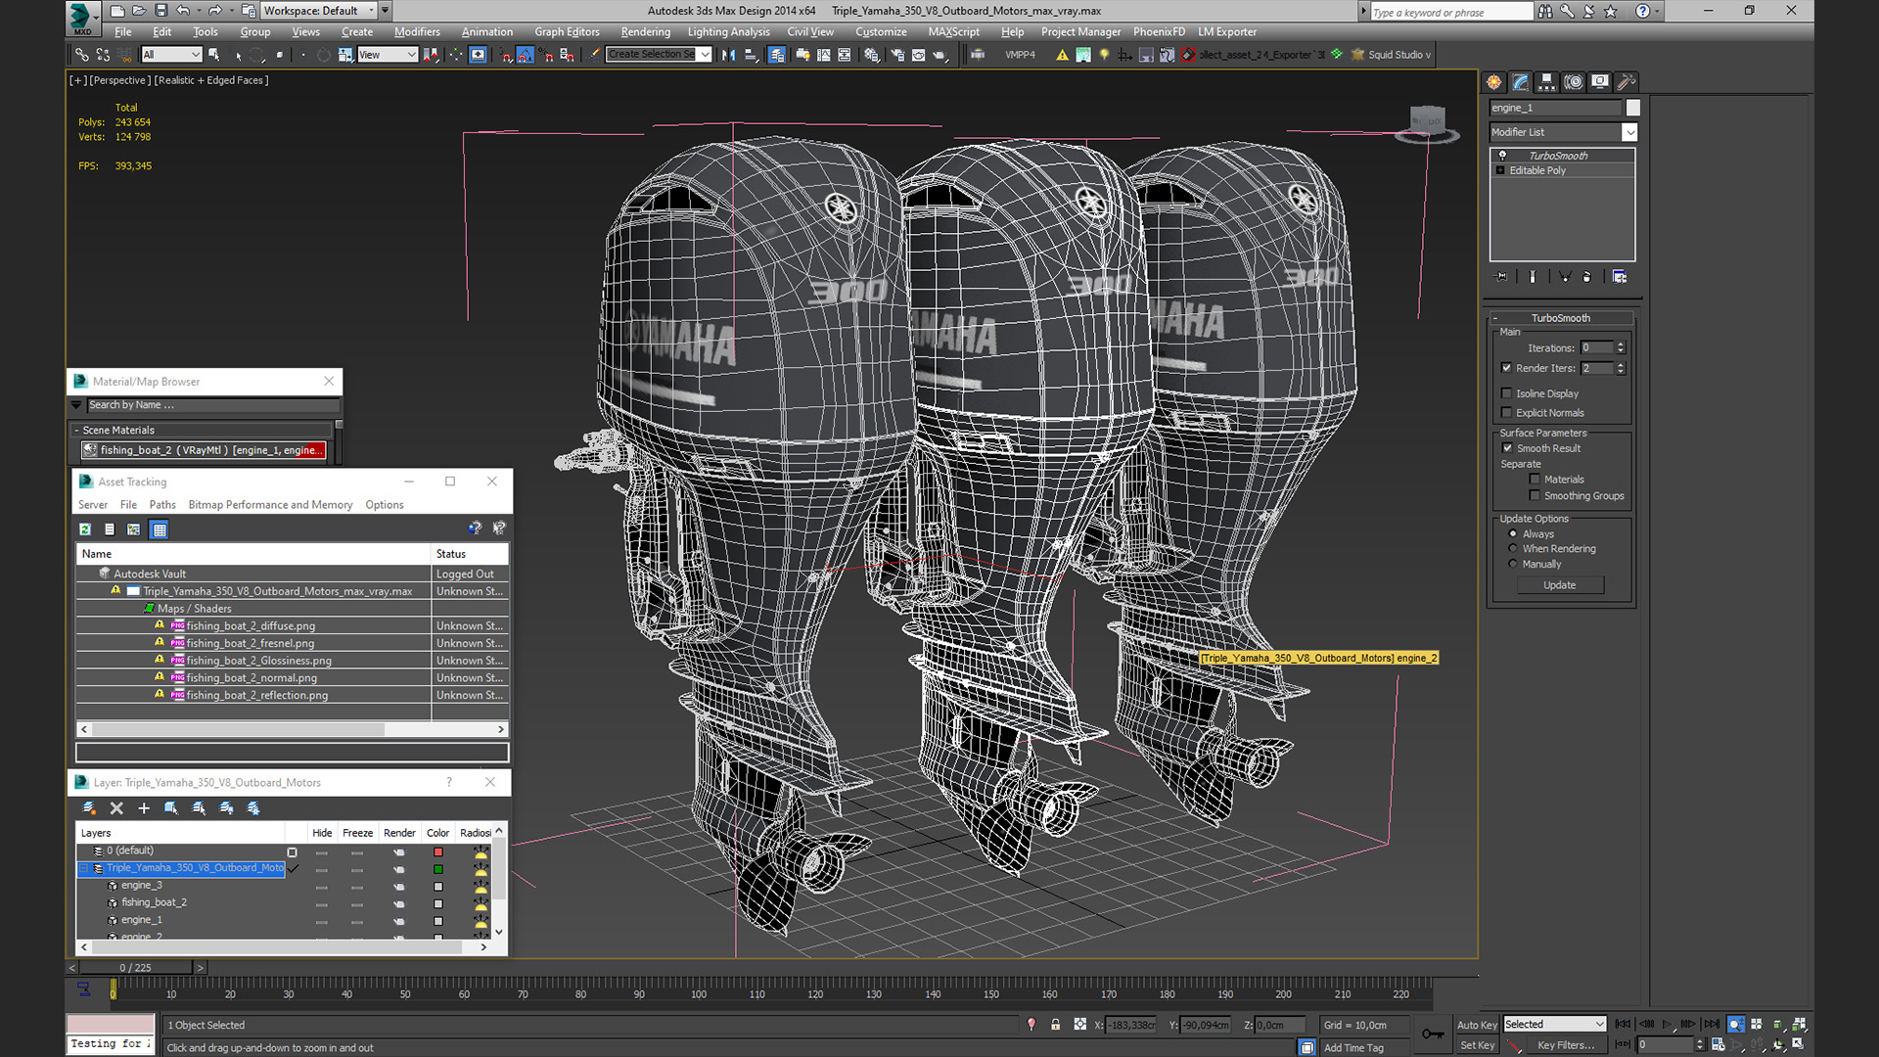Viewport: 1879px width, 1057px height.
Task: Click the engine_1 object color swatch
Action: [1632, 108]
